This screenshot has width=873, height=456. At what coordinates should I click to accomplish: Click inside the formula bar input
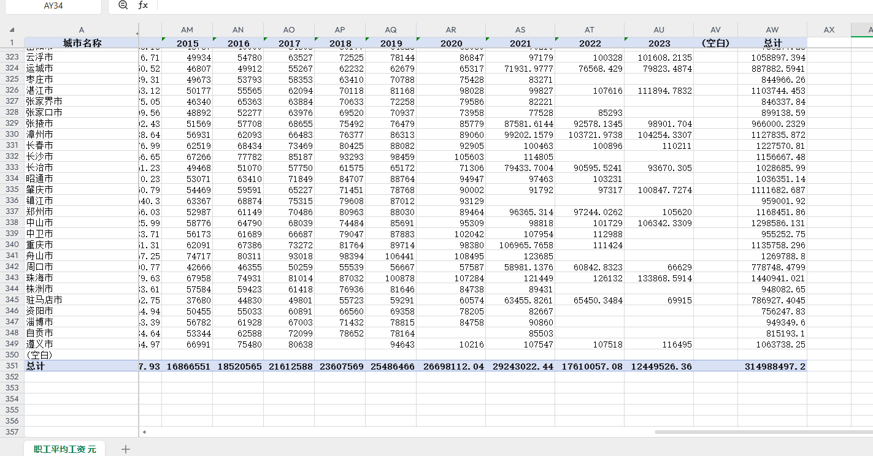[x=514, y=6]
